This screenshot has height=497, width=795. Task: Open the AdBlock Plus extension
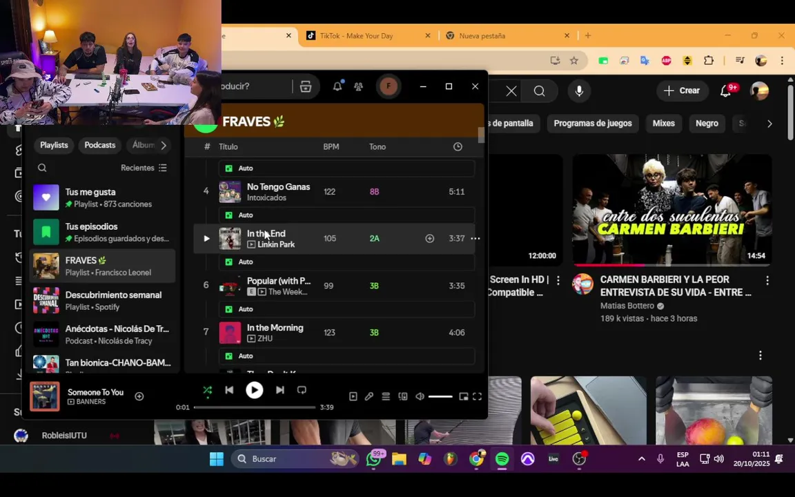(x=666, y=60)
